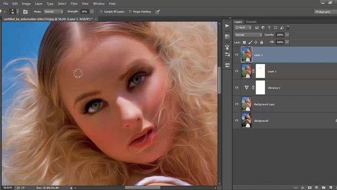Hide Vibrance 1 layer visibility eye
Screen dimensions: 337x190
pos(236,88)
